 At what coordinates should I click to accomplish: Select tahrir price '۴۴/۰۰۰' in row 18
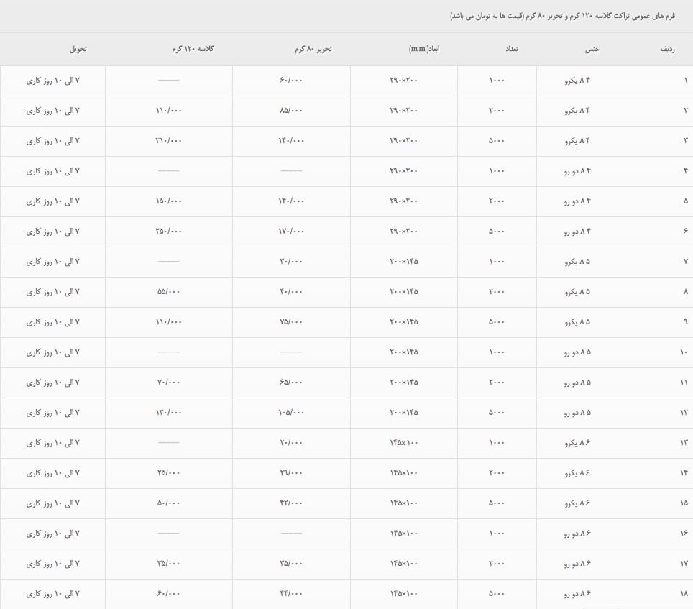pos(291,593)
